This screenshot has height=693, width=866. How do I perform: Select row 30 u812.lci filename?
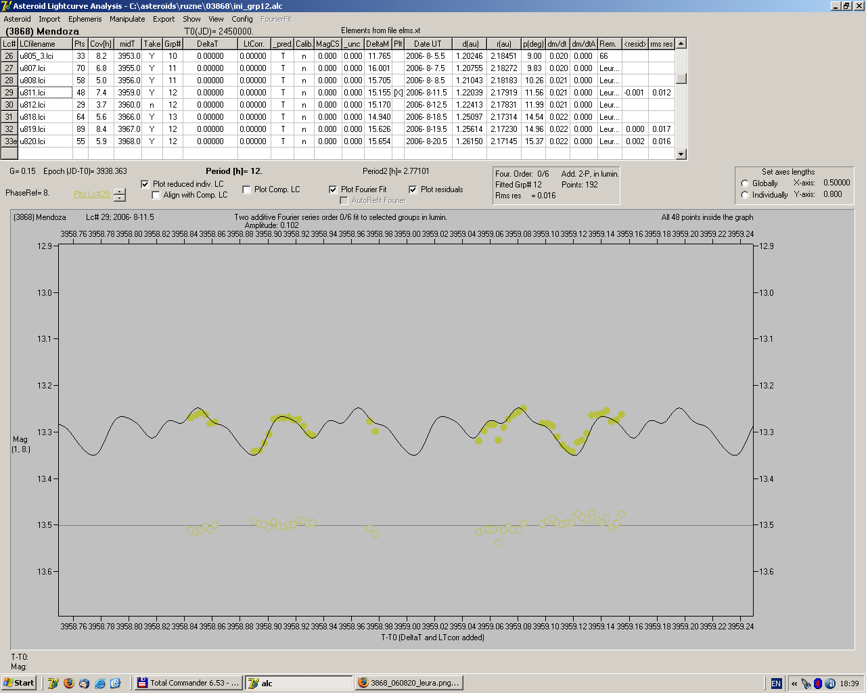(x=45, y=105)
